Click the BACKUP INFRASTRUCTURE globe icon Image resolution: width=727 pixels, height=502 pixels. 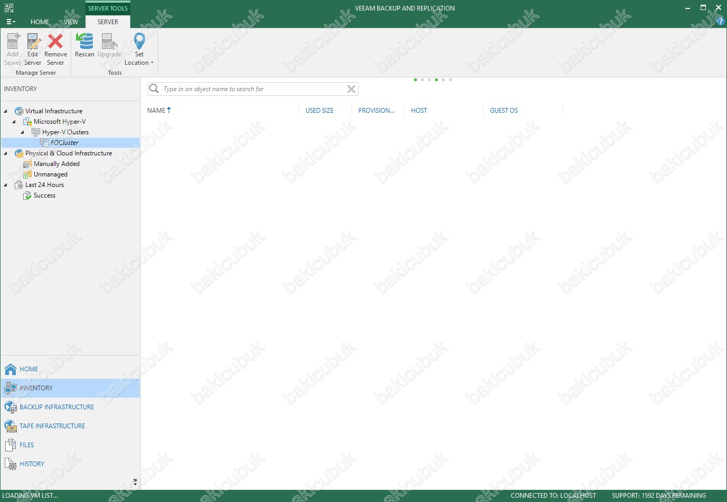point(11,407)
